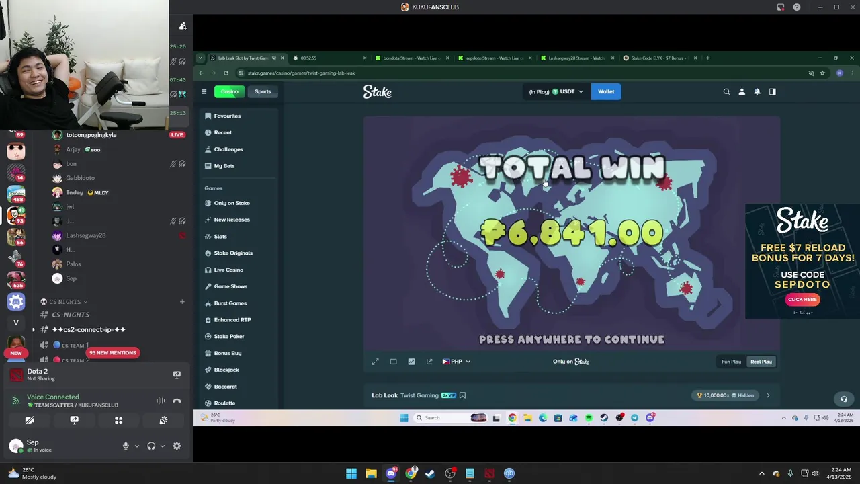The image size is (860, 484).
Task: Open browser tab search dropdown
Action: (201, 58)
